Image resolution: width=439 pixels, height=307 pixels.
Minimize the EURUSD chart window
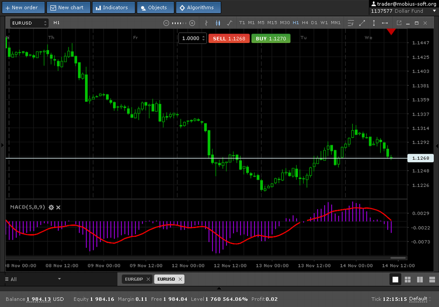point(408,23)
